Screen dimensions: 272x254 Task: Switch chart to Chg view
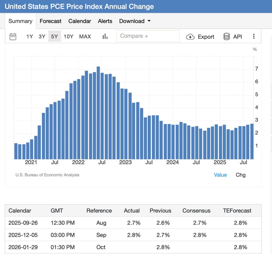[x=240, y=175]
